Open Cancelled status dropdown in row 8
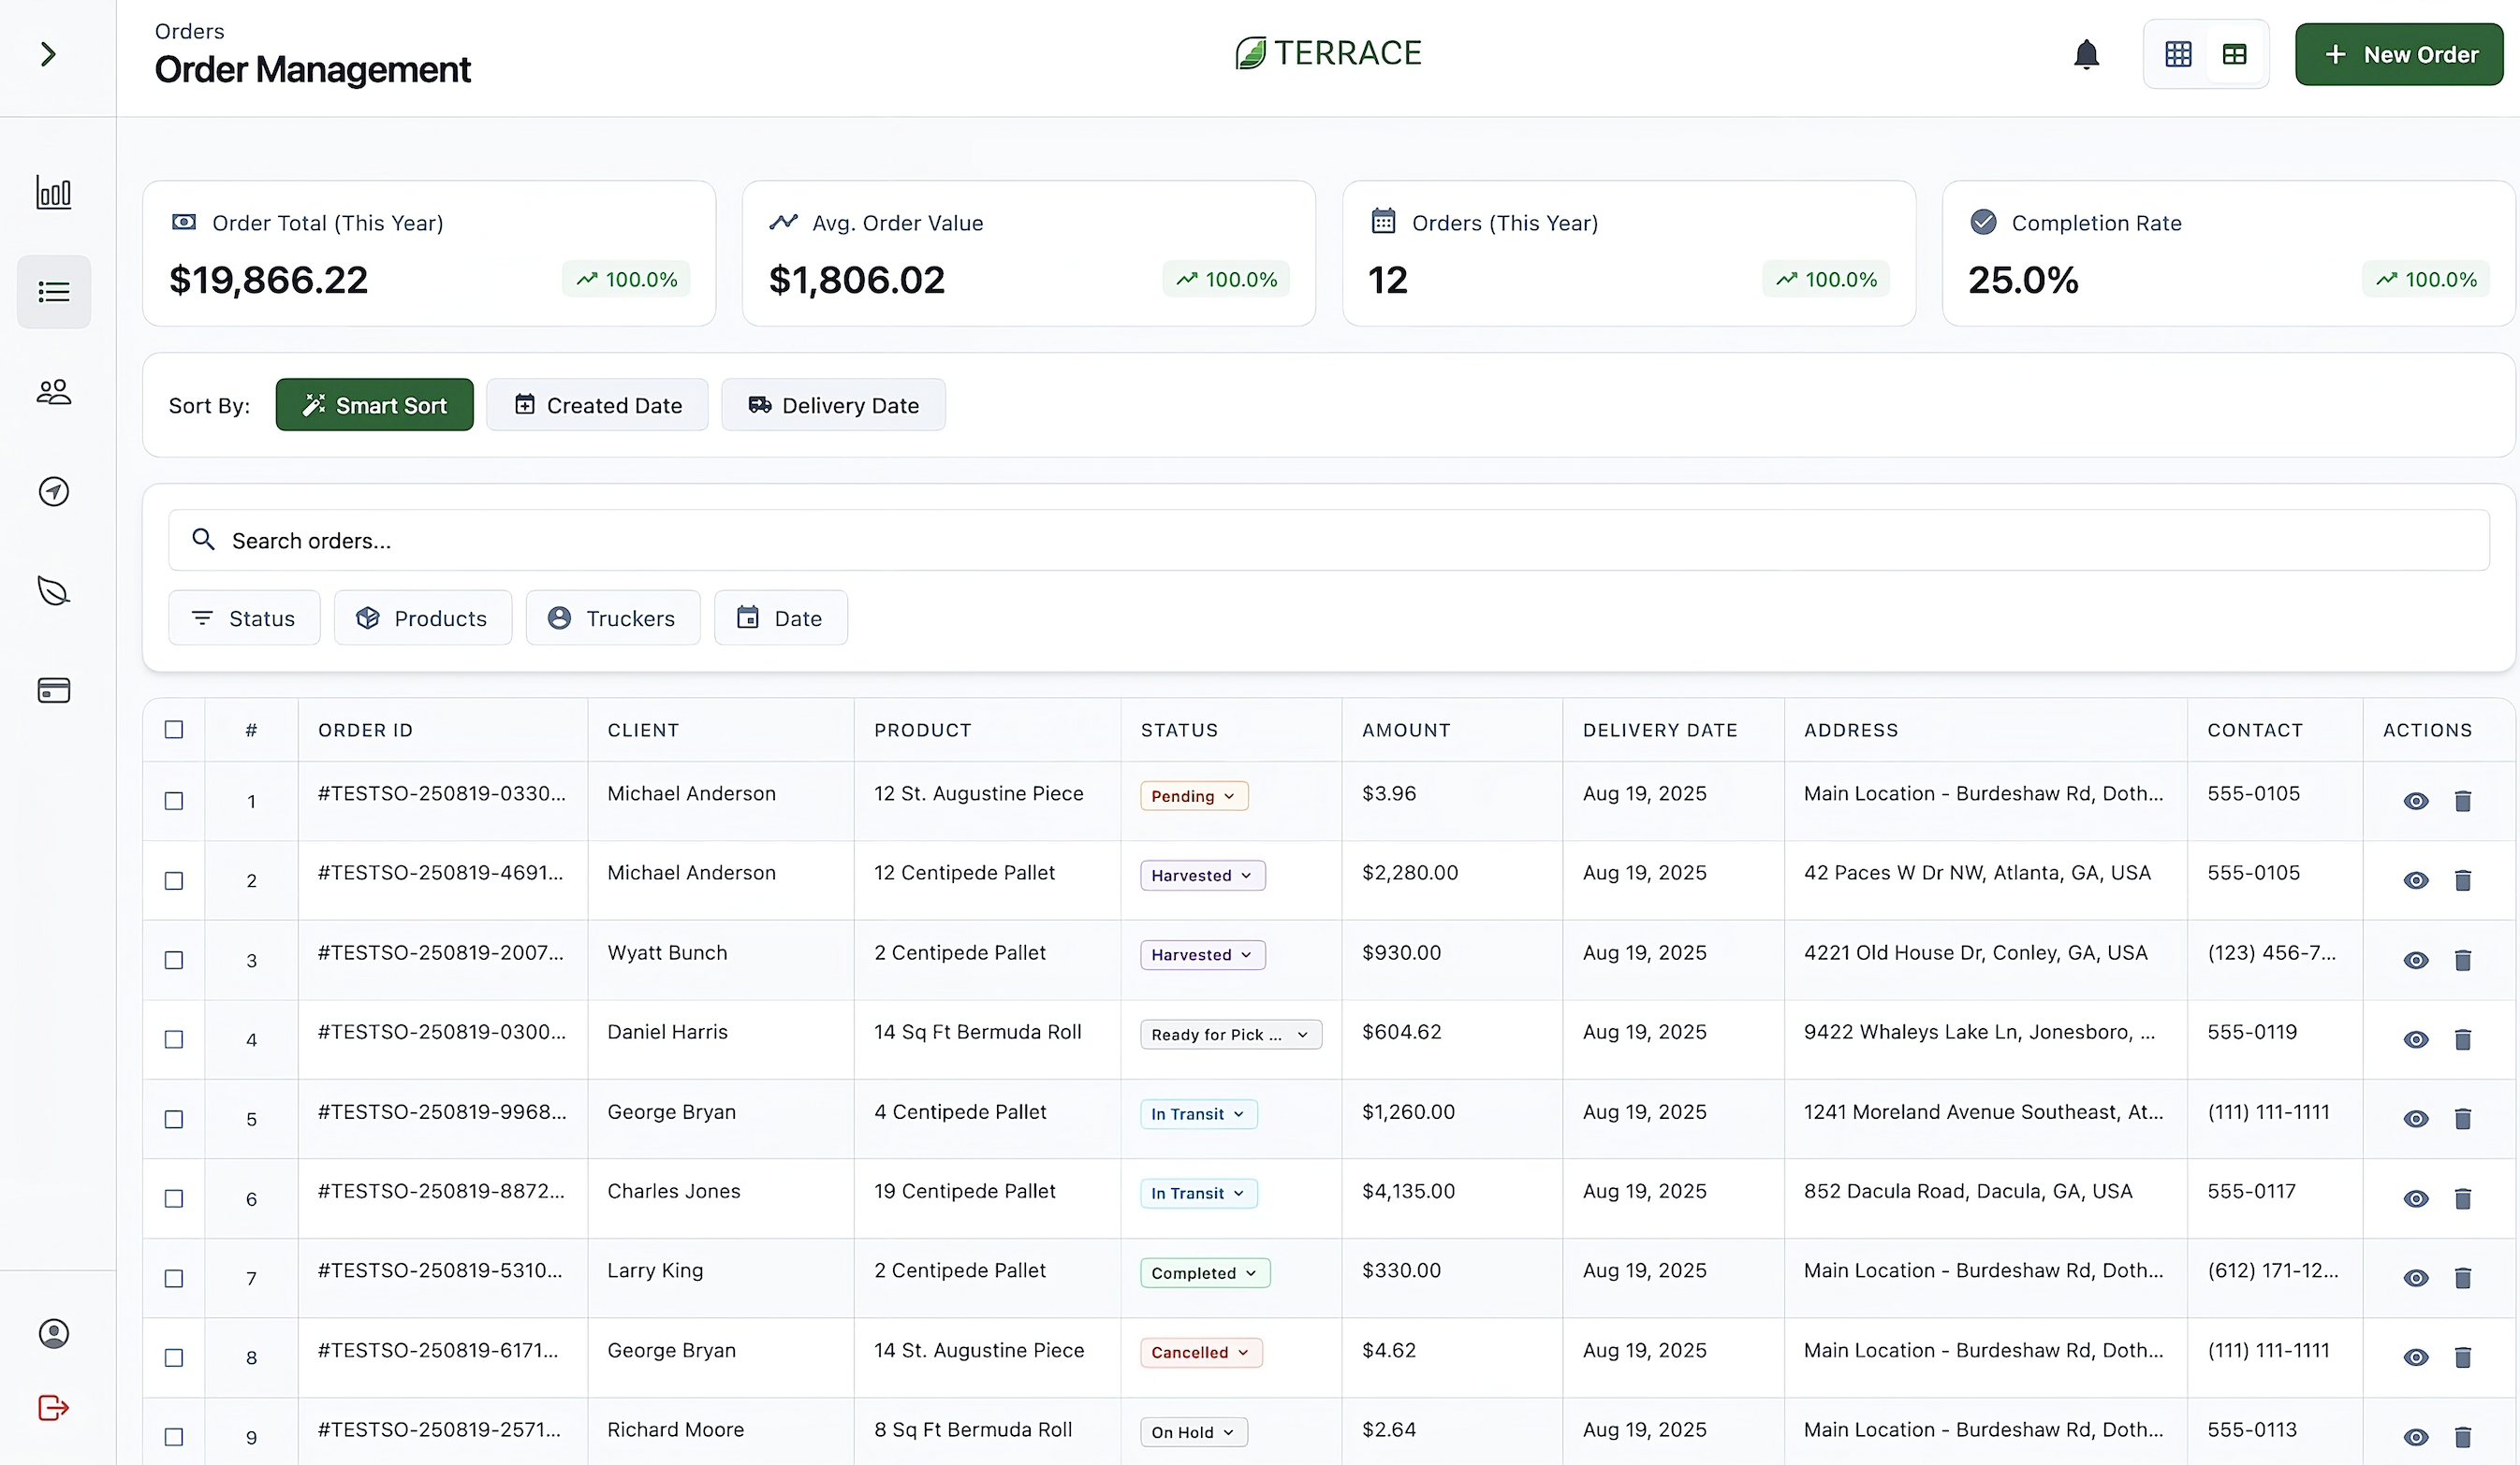Screen dimensions: 2520x1465 1201,1352
